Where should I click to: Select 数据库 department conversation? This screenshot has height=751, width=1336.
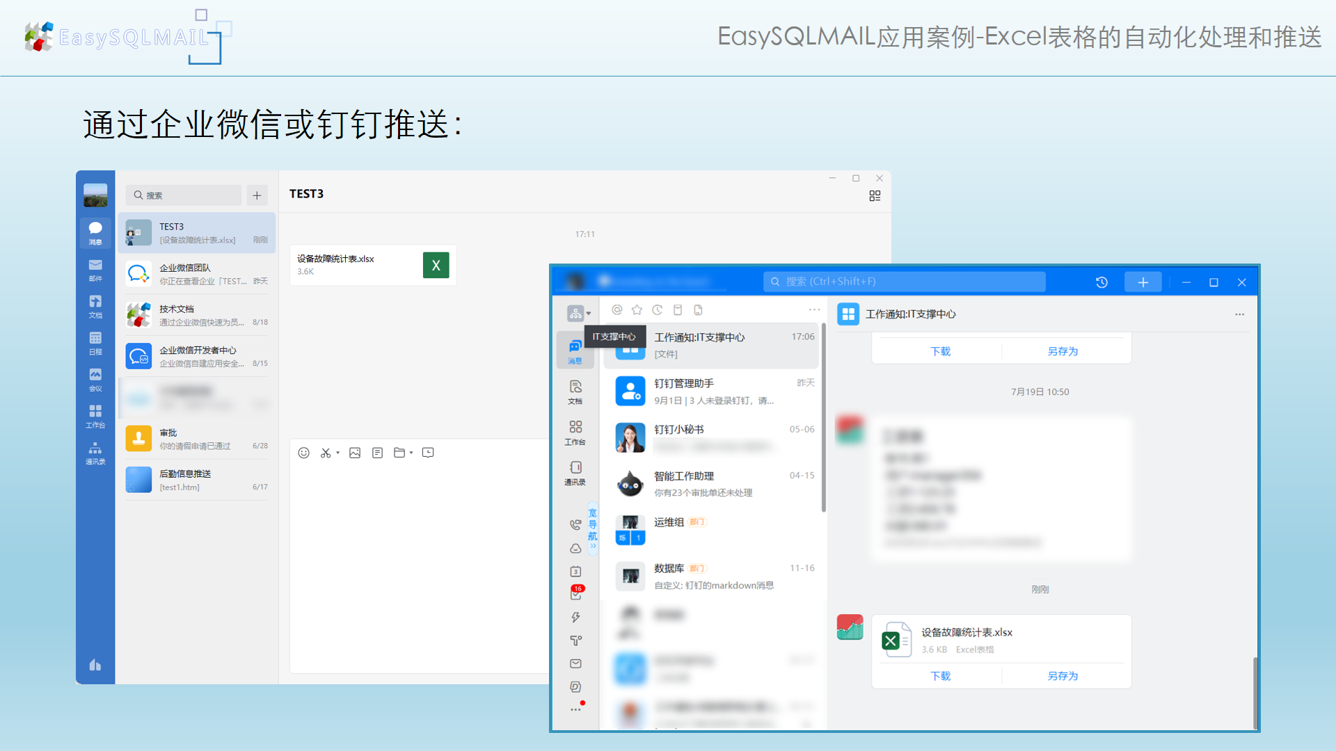[711, 576]
